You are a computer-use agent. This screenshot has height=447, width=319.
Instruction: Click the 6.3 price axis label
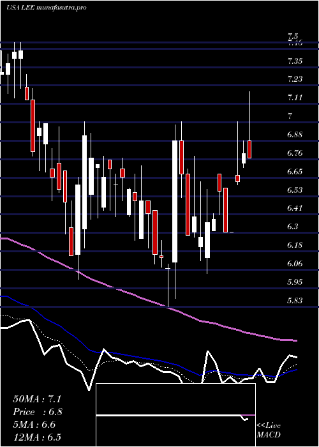click(x=293, y=227)
